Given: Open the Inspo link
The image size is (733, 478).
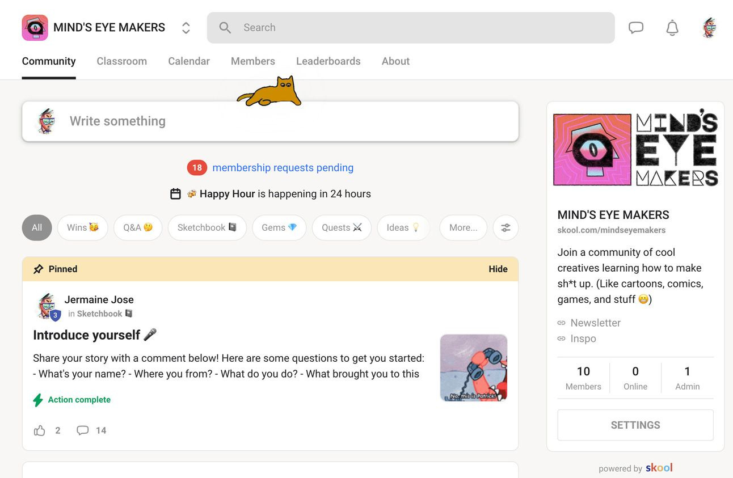Looking at the screenshot, I should point(583,339).
